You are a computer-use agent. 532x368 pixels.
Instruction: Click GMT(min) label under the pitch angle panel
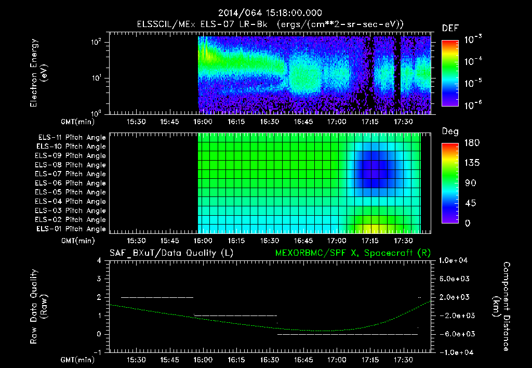78,241
